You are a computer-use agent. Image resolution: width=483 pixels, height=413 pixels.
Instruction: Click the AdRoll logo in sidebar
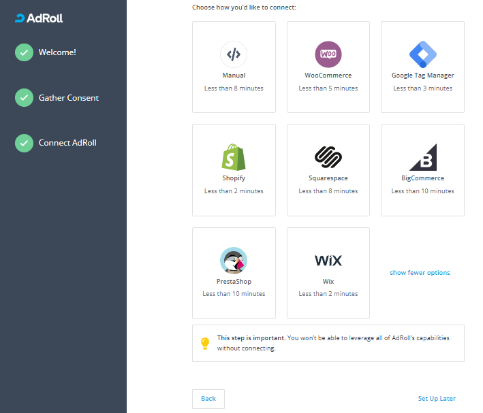39,18
